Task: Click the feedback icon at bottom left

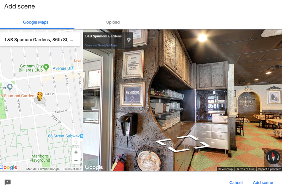Action: (x=7, y=182)
